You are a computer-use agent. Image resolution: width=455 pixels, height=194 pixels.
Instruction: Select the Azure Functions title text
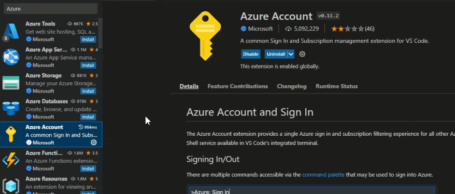(x=44, y=153)
